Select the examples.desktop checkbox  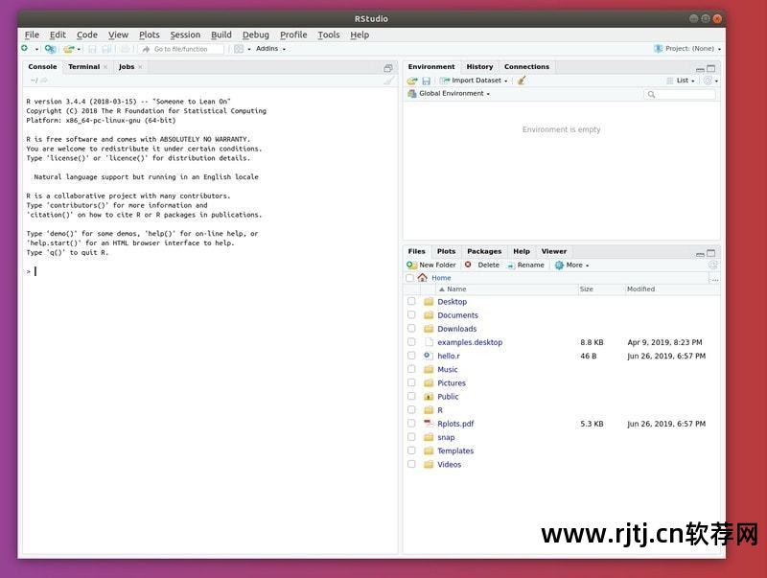[x=411, y=342]
